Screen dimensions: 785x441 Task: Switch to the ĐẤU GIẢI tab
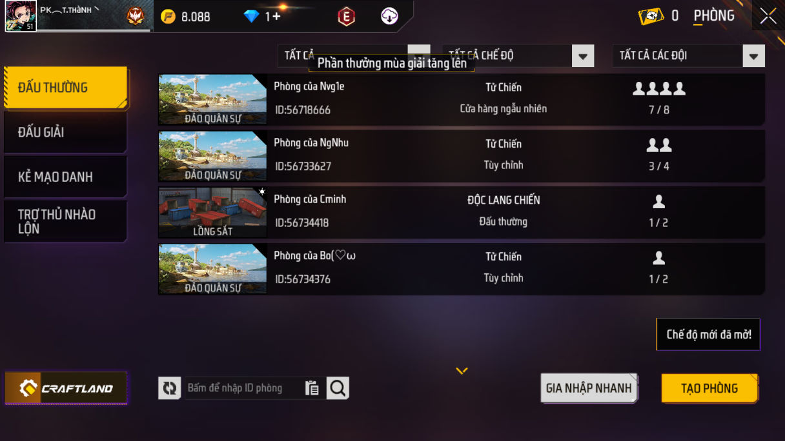[65, 132]
